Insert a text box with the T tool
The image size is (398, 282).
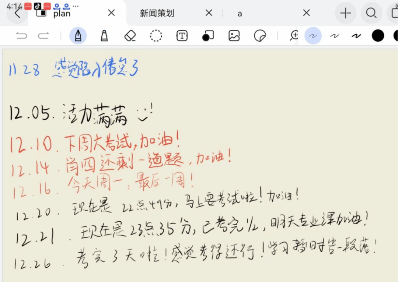(182, 36)
